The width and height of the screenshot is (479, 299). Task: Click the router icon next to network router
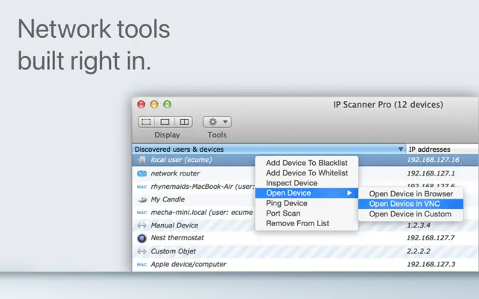click(142, 173)
